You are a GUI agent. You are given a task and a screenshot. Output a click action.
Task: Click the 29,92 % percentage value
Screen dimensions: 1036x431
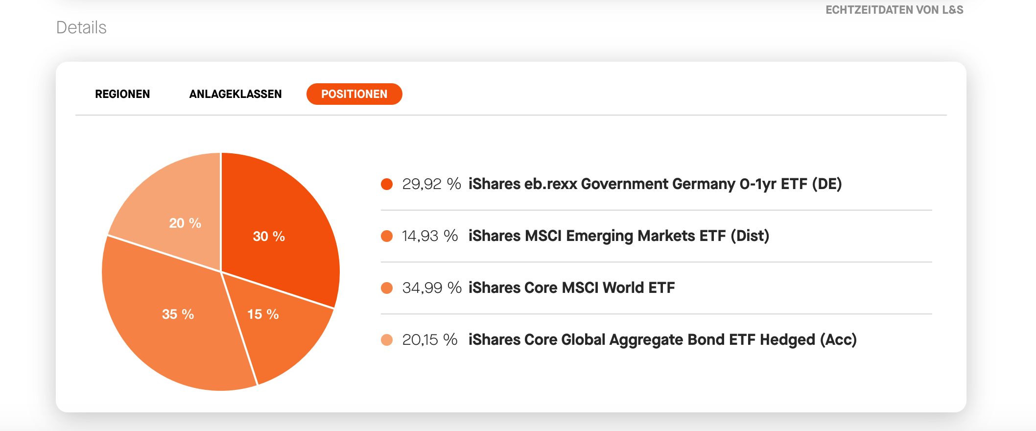coord(431,184)
